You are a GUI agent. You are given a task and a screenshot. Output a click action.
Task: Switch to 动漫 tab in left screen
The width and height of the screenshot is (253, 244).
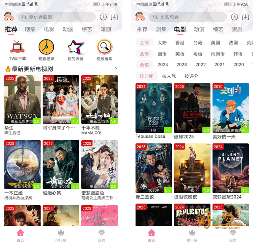(68, 29)
